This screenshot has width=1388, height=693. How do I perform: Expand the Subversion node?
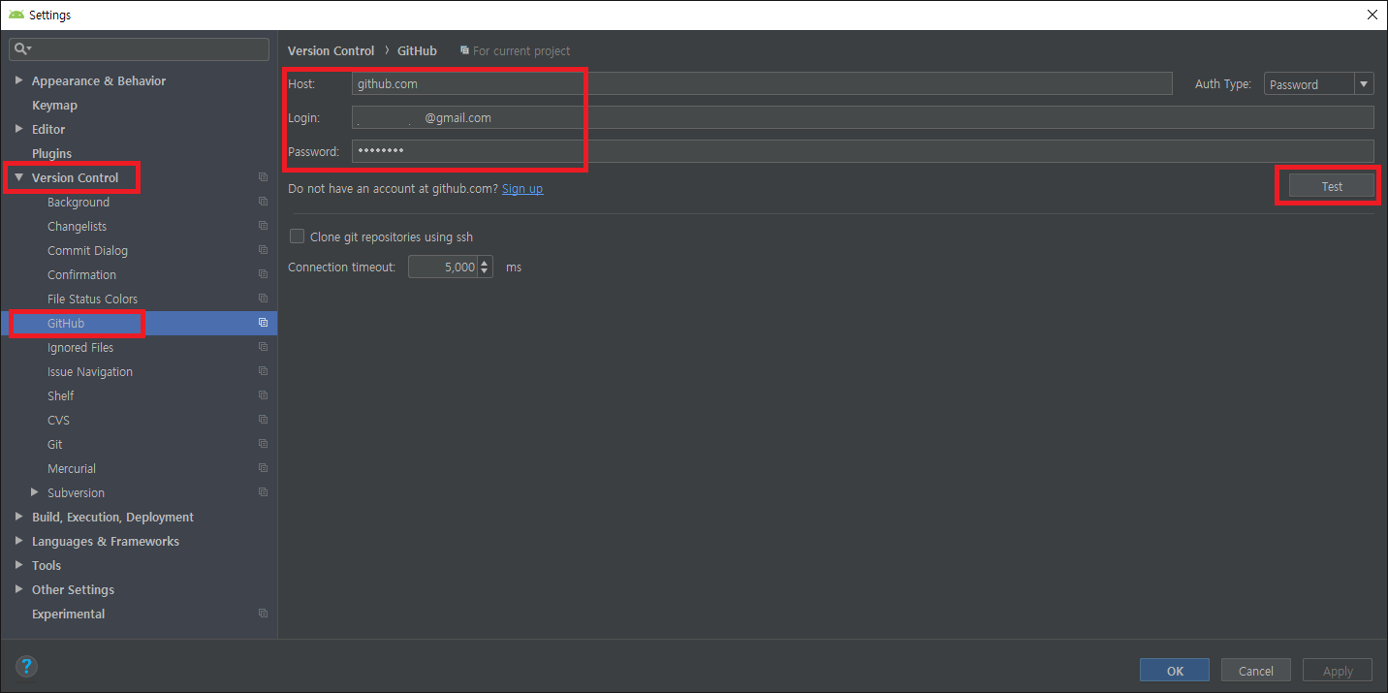35,492
